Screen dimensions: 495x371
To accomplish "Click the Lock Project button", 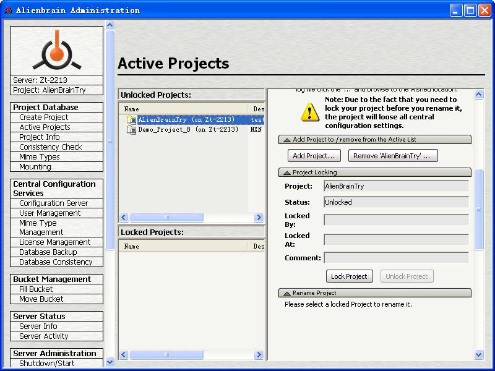I will coord(349,276).
